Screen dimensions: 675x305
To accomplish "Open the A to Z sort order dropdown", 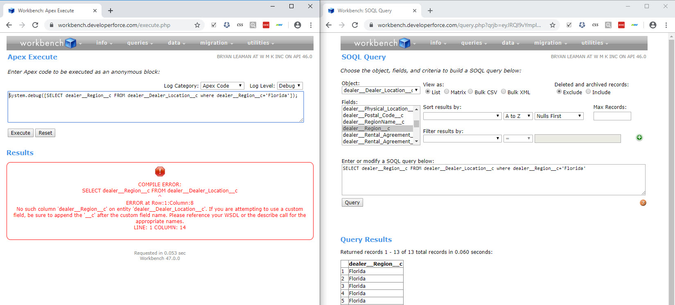I will 518,116.
